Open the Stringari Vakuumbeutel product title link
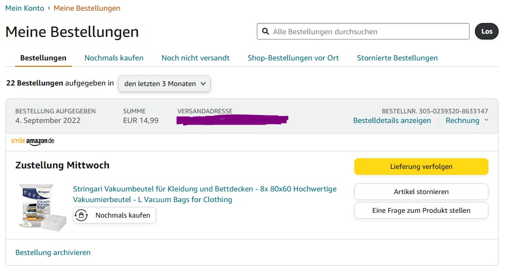Screen dimensions: 505x270 (205, 194)
